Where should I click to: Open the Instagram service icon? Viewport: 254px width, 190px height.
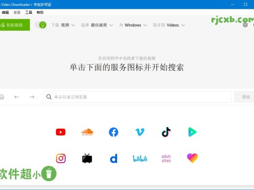click(x=61, y=158)
